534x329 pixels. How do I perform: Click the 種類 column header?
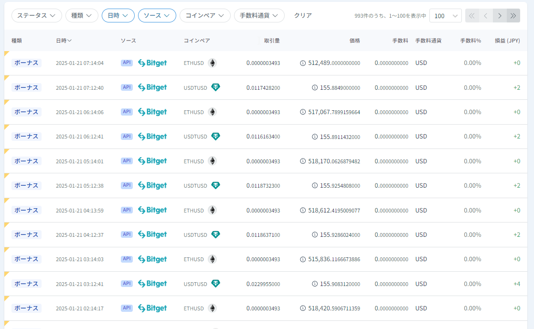(x=17, y=41)
